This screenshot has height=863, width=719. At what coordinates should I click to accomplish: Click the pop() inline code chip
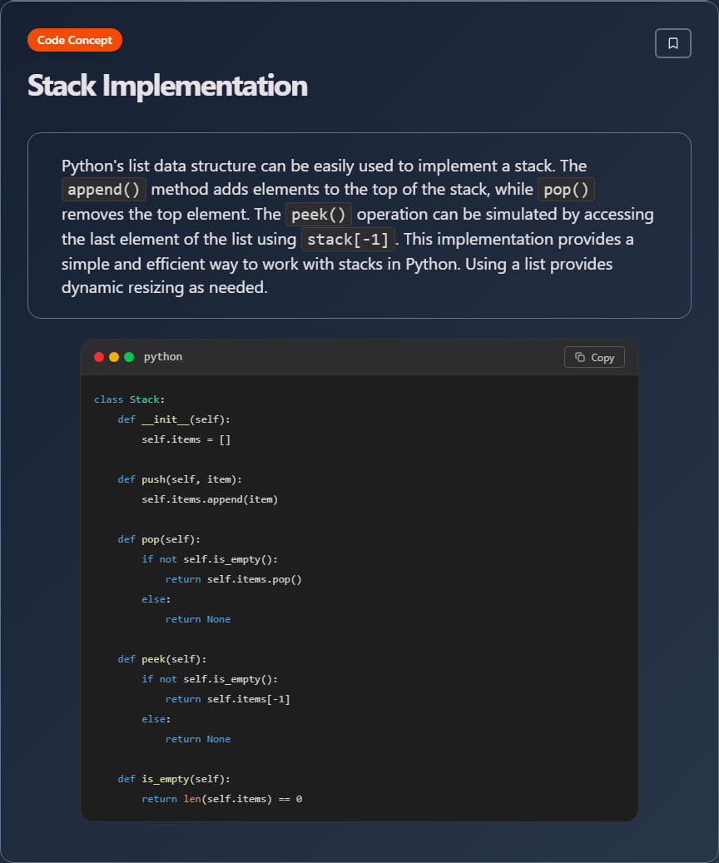pyautogui.click(x=566, y=190)
